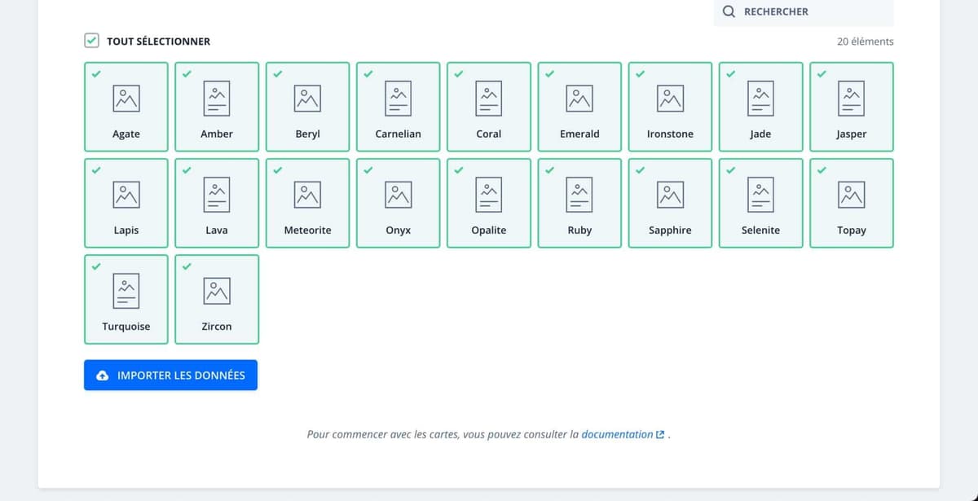Click the image icon on the Agate card
Screen dimensions: 978x501
(126, 99)
